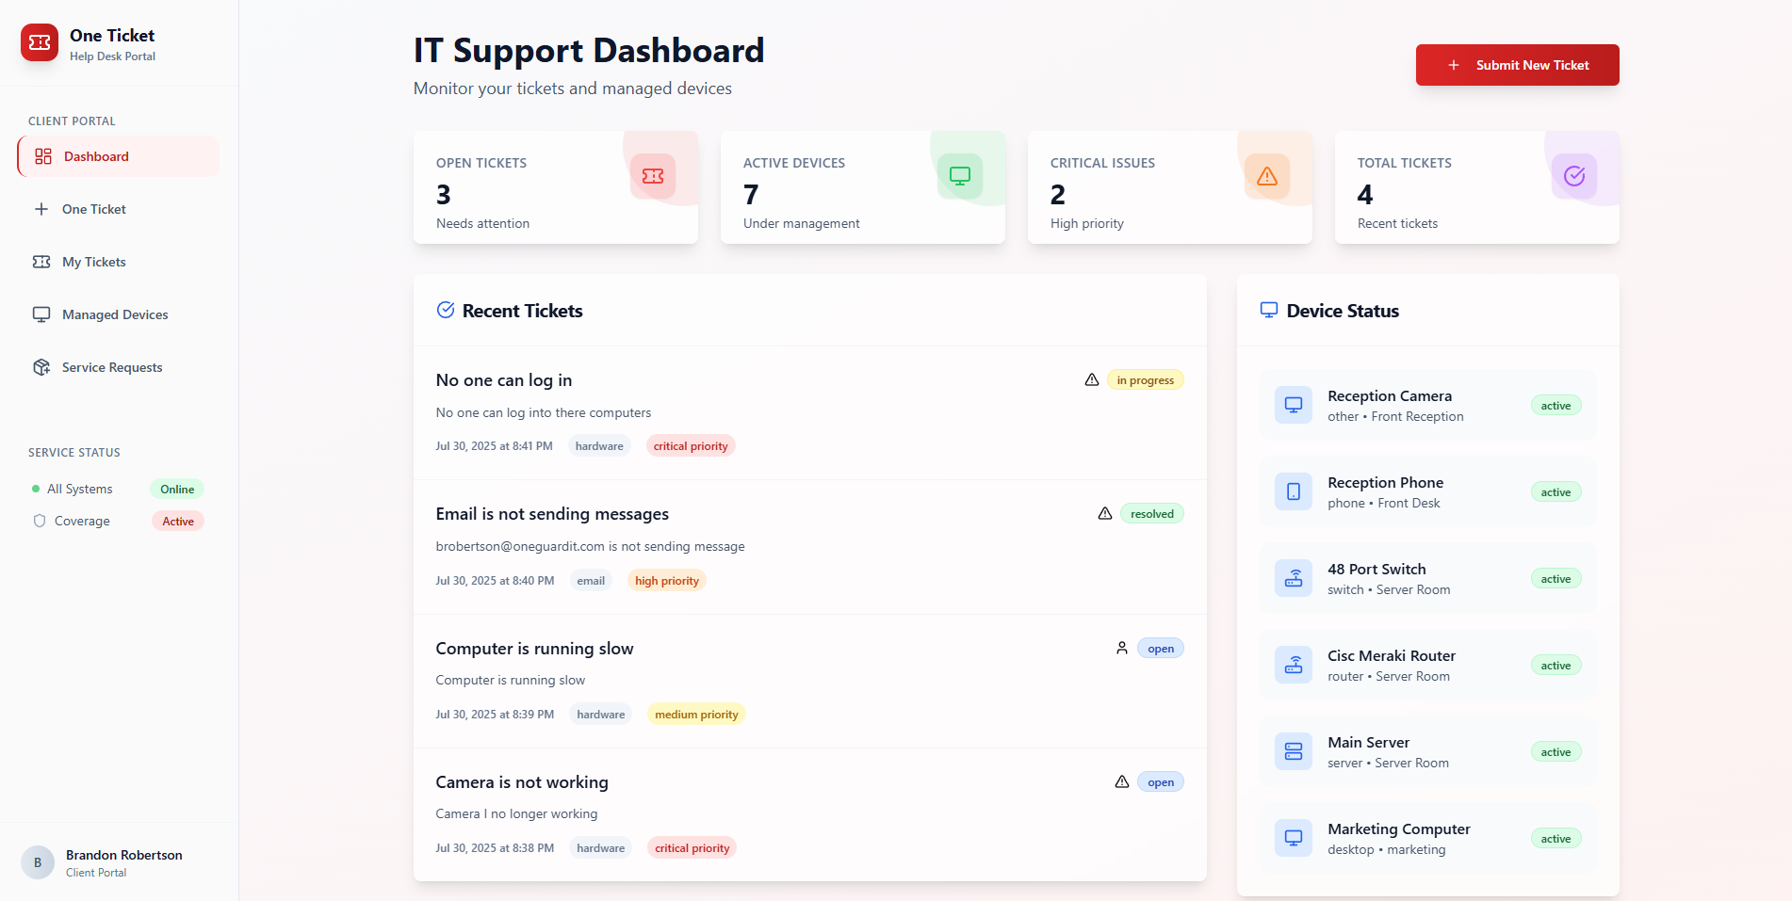
Task: Click the 'active' badge for Cisc Meraki Router
Action: (1556, 665)
